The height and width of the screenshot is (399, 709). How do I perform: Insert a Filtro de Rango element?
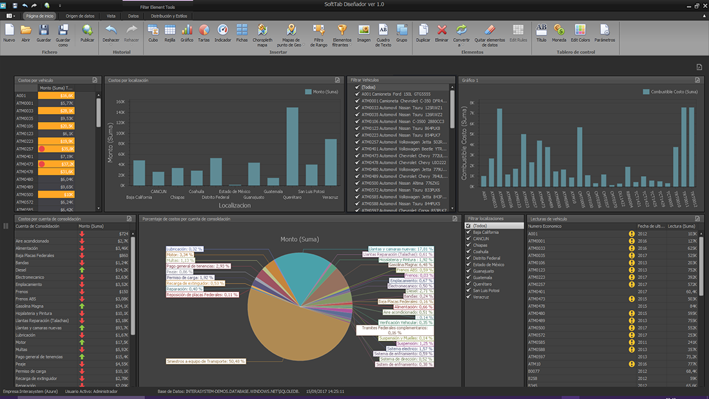click(x=319, y=35)
